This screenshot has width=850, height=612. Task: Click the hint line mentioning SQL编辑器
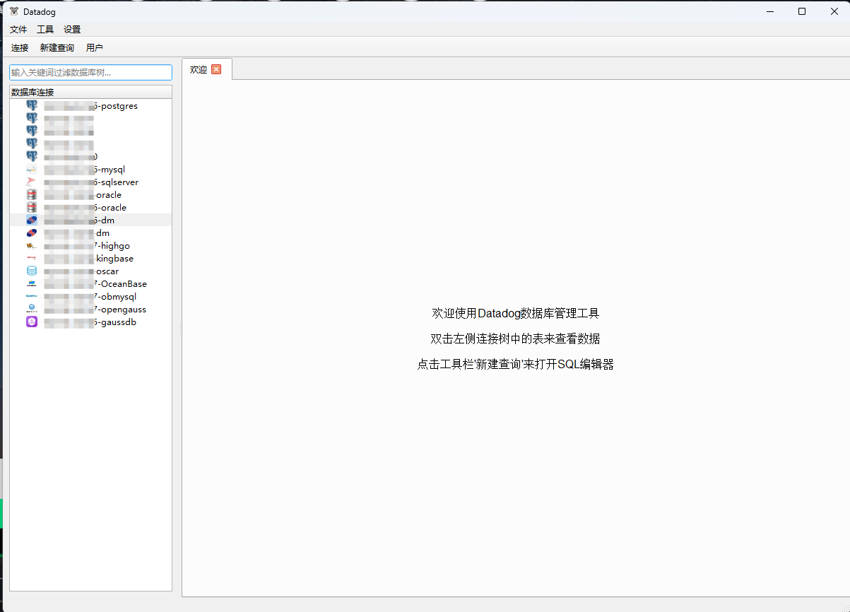click(x=516, y=365)
